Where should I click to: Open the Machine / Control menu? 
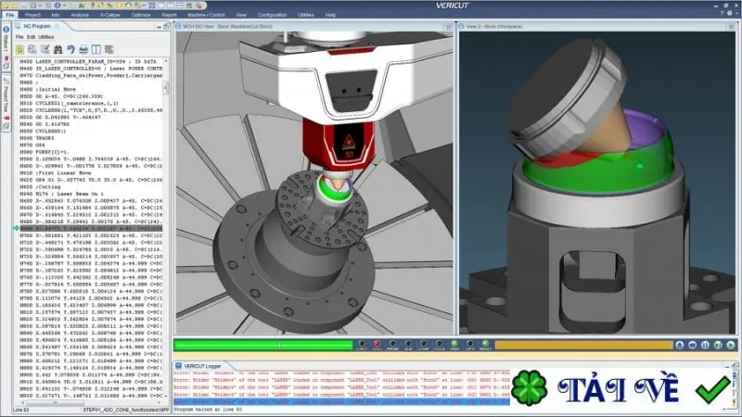(206, 15)
